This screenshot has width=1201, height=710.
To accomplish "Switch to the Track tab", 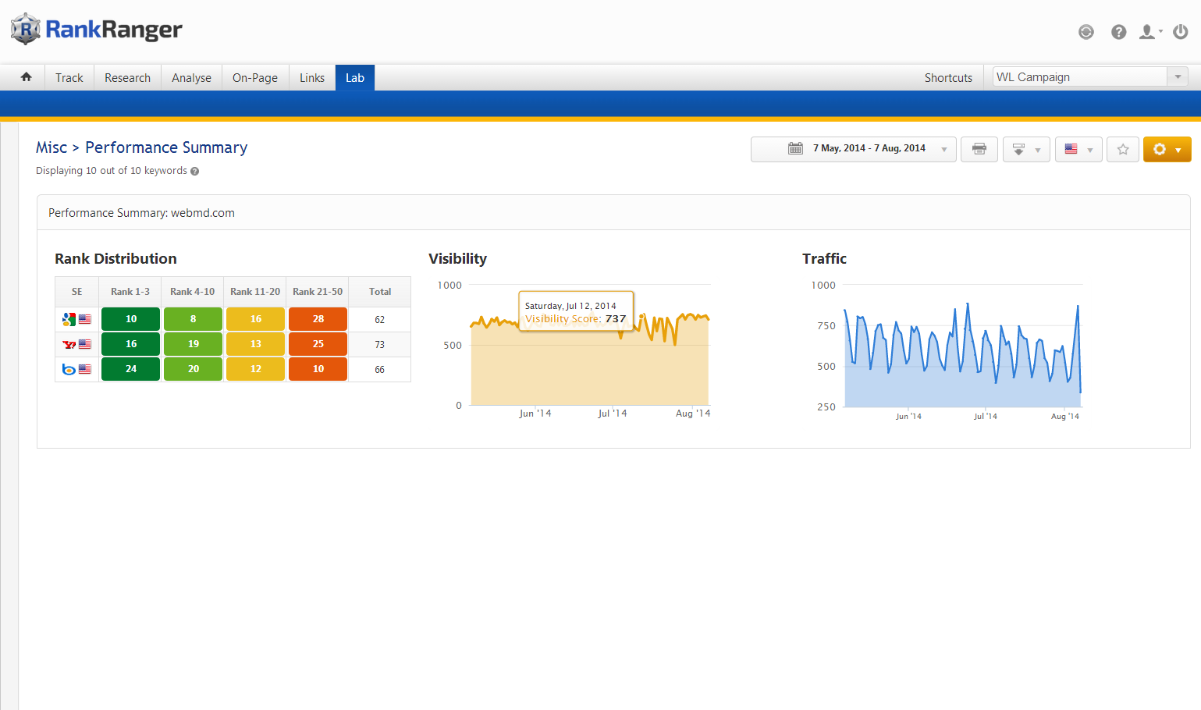I will click(x=69, y=78).
